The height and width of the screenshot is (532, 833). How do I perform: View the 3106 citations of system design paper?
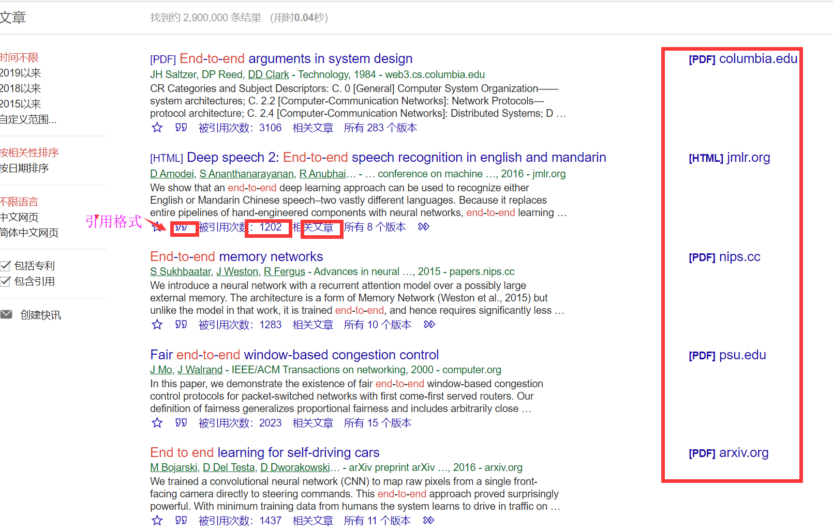240,128
